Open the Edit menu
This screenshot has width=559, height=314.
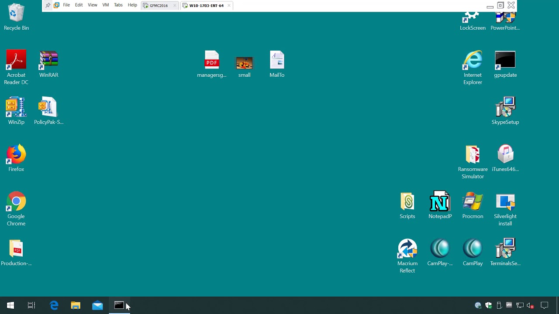click(x=79, y=5)
